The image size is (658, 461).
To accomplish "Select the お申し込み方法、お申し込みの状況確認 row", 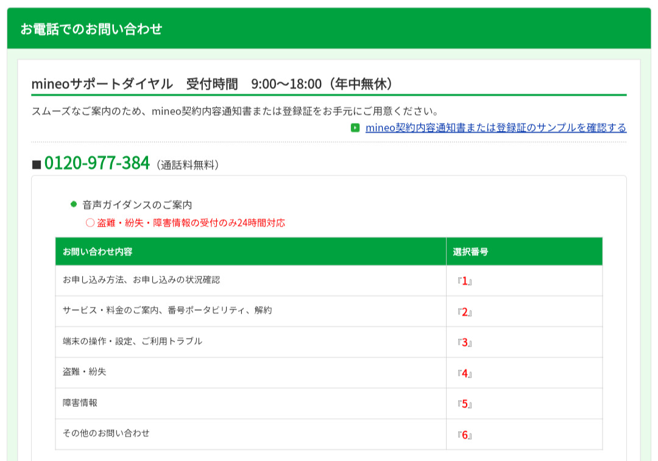I will click(141, 280).
